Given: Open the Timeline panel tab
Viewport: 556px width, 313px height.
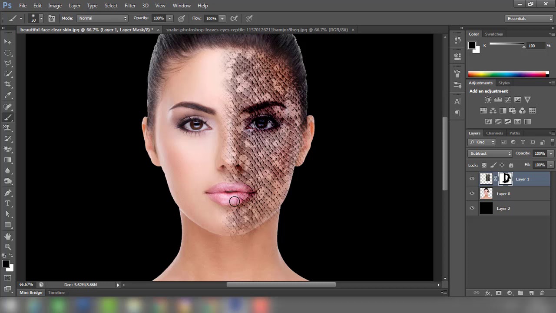Looking at the screenshot, I should coord(56,293).
